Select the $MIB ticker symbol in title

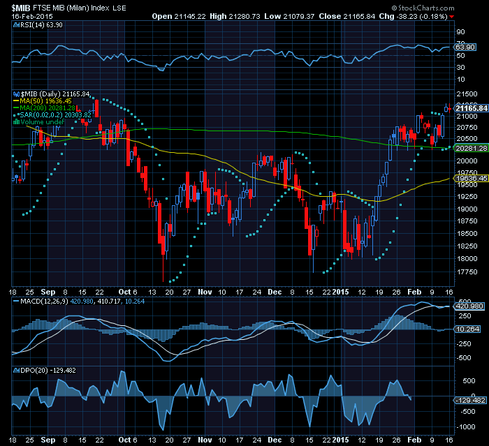pyautogui.click(x=21, y=8)
